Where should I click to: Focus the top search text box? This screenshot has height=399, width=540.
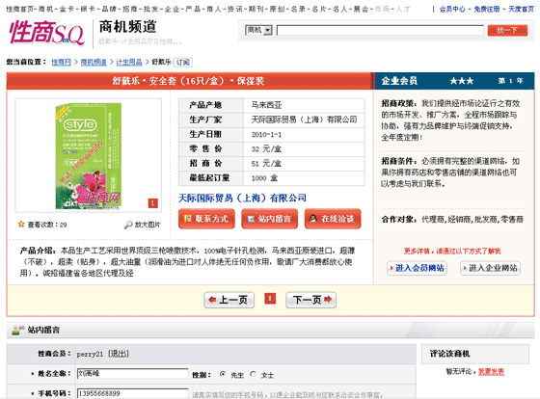click(380, 30)
